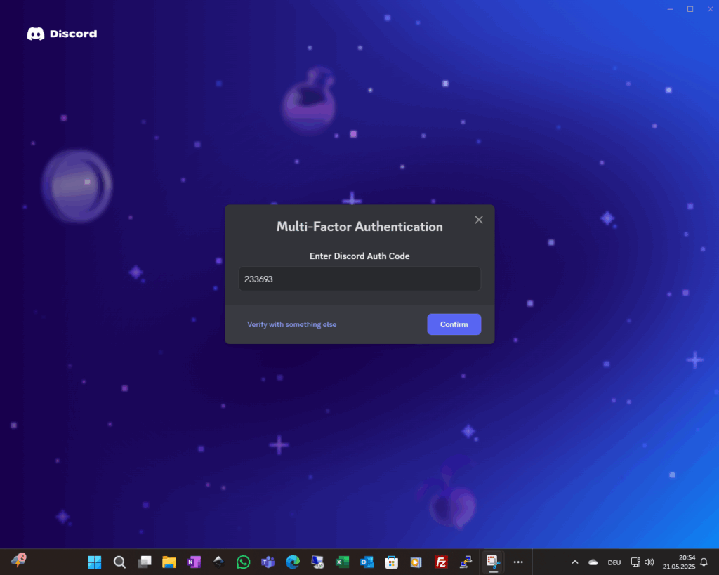
Task: Open the Windows Start menu
Action: [x=95, y=562]
